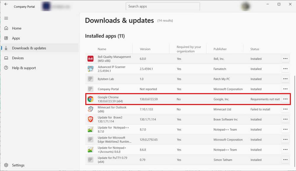Click the Advanced IP Scanner app icon
Image resolution: width=296 pixels, height=171 pixels.
[x=90, y=69]
